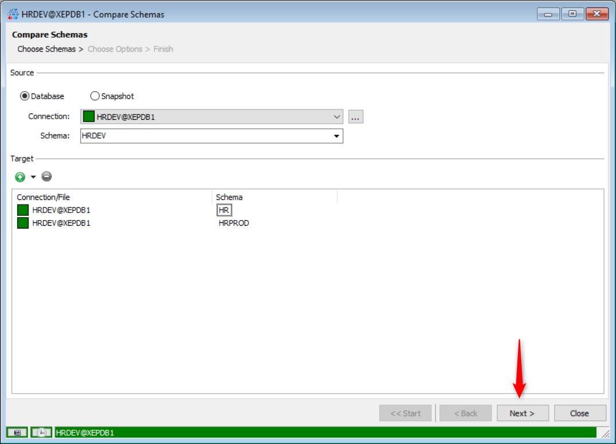The width and height of the screenshot is (616, 444).
Task: Click the Schema column header
Action: pyautogui.click(x=275, y=197)
